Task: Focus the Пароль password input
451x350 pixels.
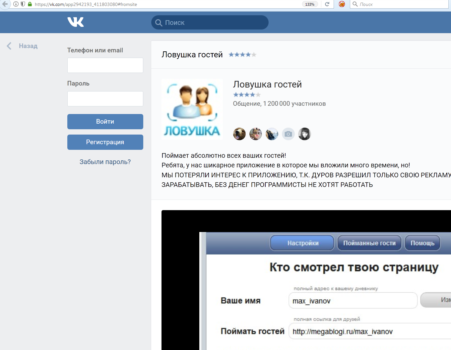Action: (105, 99)
